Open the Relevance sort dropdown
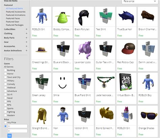160x138 pixels. pos(140,2)
